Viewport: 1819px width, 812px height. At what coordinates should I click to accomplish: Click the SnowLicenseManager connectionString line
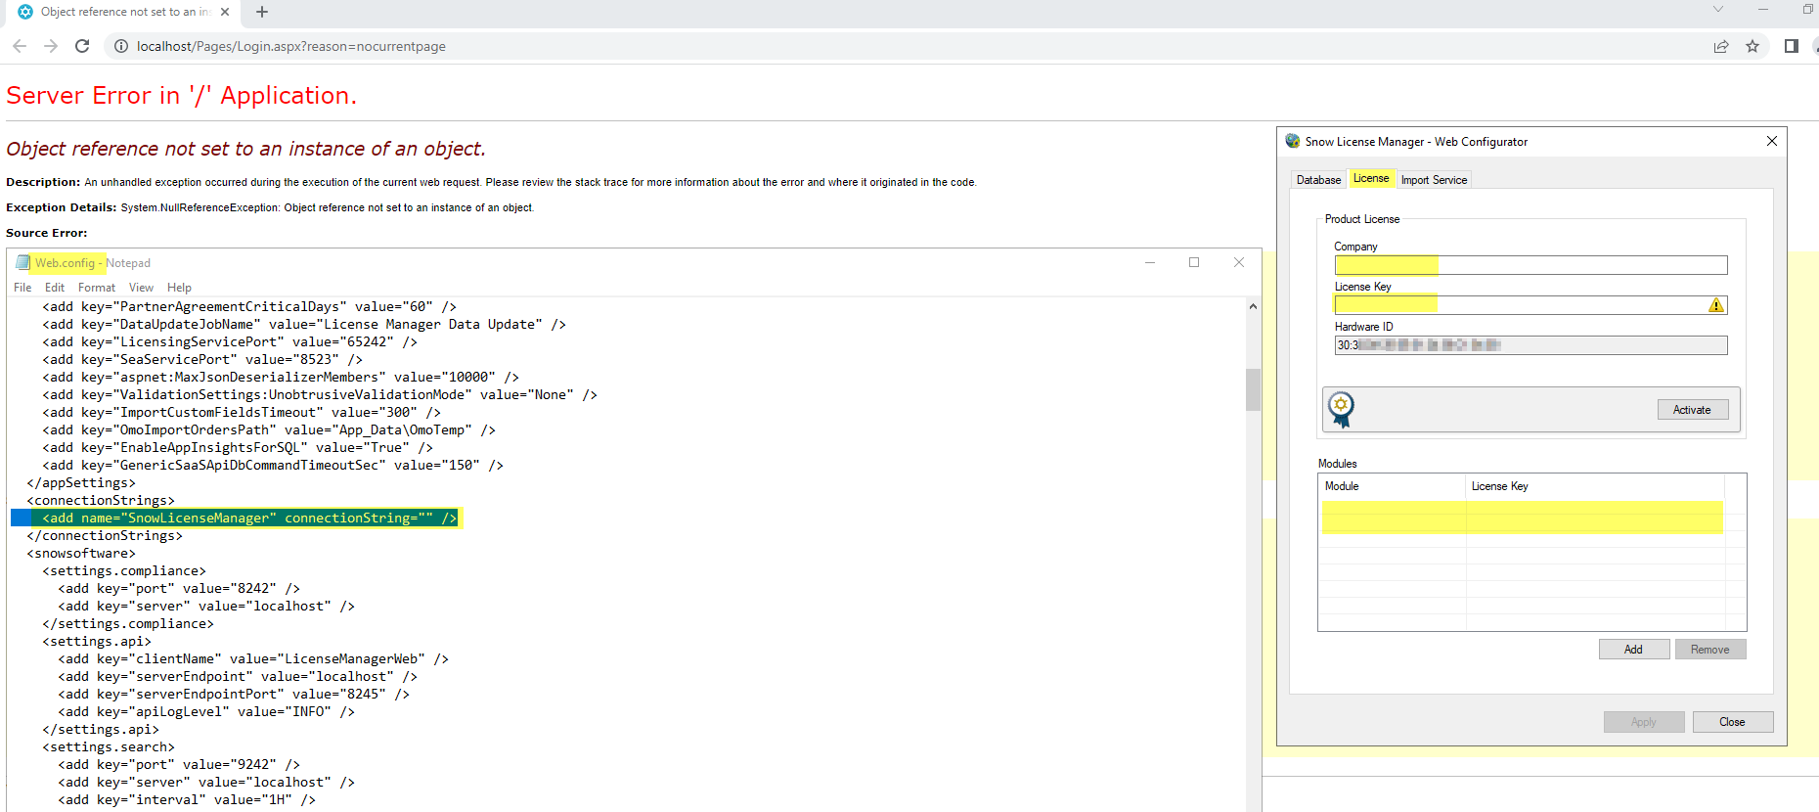pyautogui.click(x=249, y=519)
